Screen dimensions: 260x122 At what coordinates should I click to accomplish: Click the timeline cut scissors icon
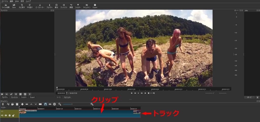pos(8,104)
